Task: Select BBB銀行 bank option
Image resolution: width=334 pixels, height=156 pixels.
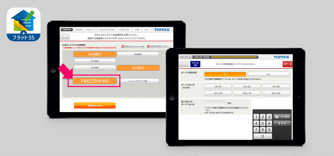Action: 138,55
